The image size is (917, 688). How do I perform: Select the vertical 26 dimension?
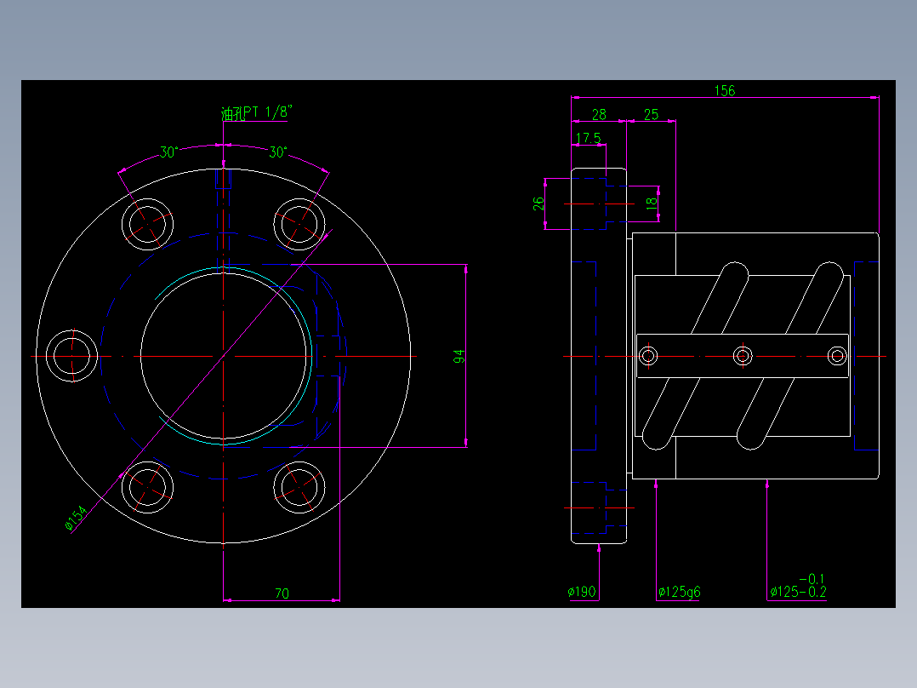[538, 204]
